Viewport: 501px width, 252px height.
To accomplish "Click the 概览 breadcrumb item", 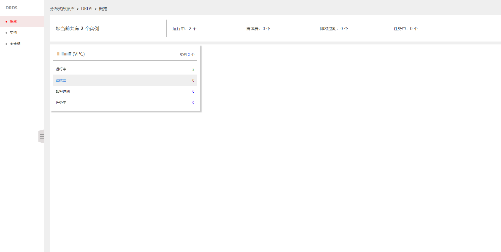I will click(x=103, y=9).
